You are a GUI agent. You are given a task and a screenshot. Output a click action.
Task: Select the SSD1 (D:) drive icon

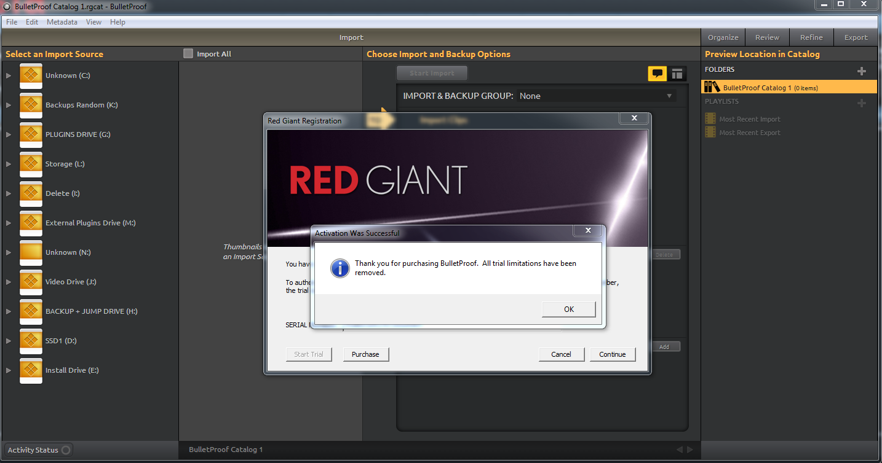click(x=31, y=341)
